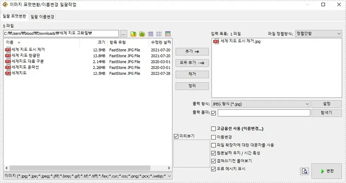The image size is (346, 183).
Task: Click JPG icon of 세계 지도 한글판
Action: (8, 56)
